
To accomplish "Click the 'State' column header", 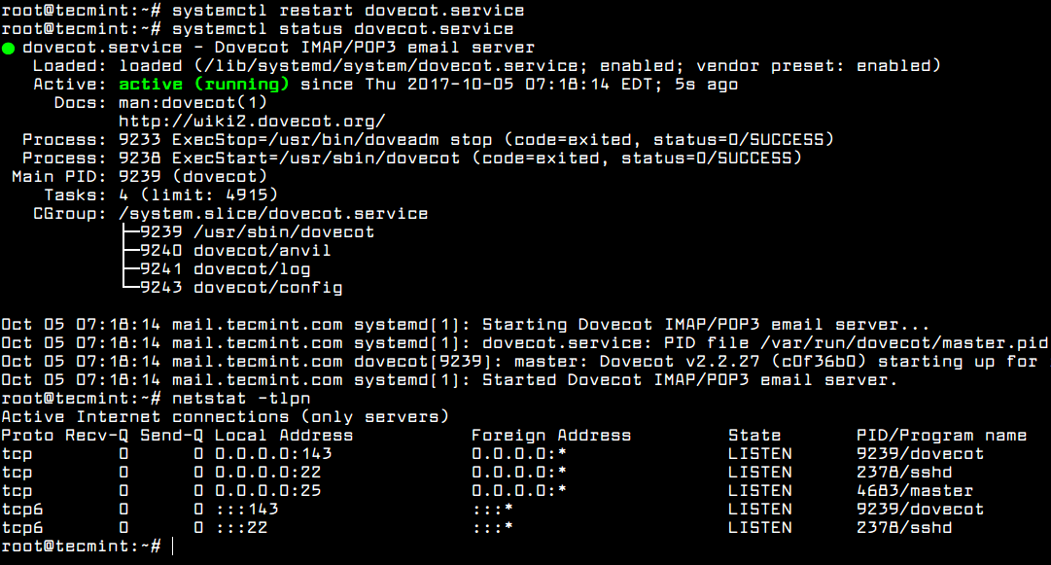I will 754,436.
